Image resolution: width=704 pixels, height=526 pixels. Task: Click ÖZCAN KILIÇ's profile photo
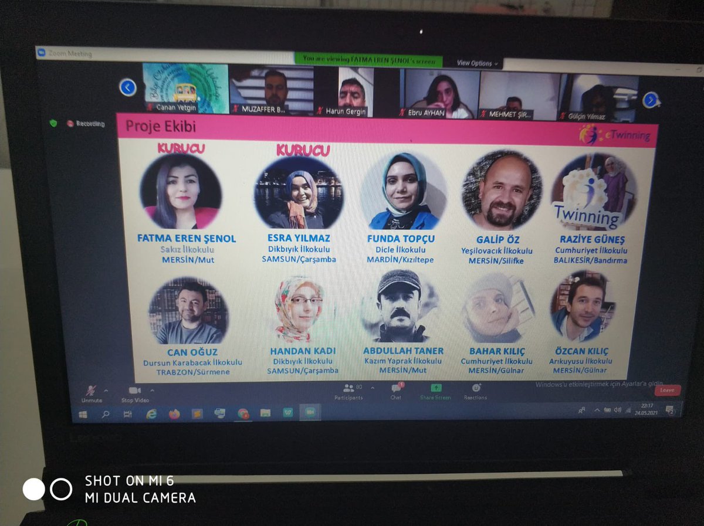[x=583, y=307]
